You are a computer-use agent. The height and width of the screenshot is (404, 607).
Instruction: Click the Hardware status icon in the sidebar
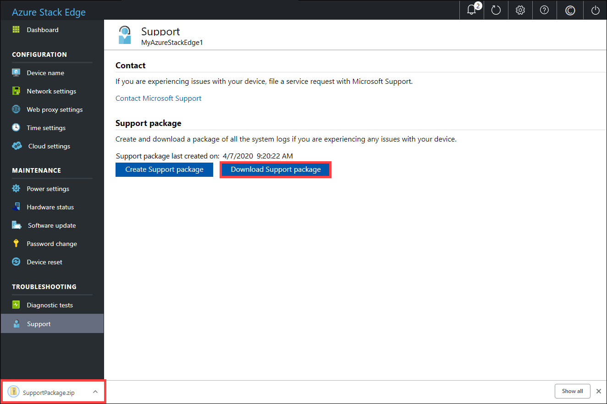17,207
